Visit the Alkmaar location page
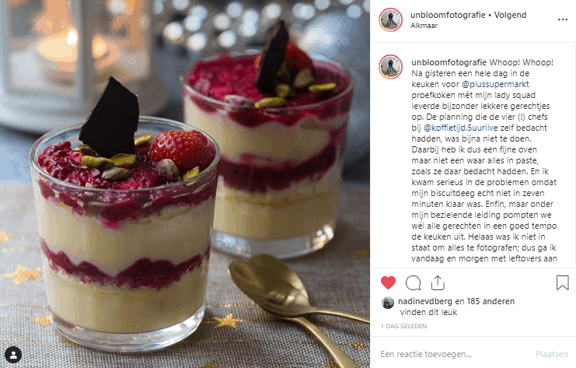Image resolution: width=576 pixels, height=368 pixels. [424, 26]
